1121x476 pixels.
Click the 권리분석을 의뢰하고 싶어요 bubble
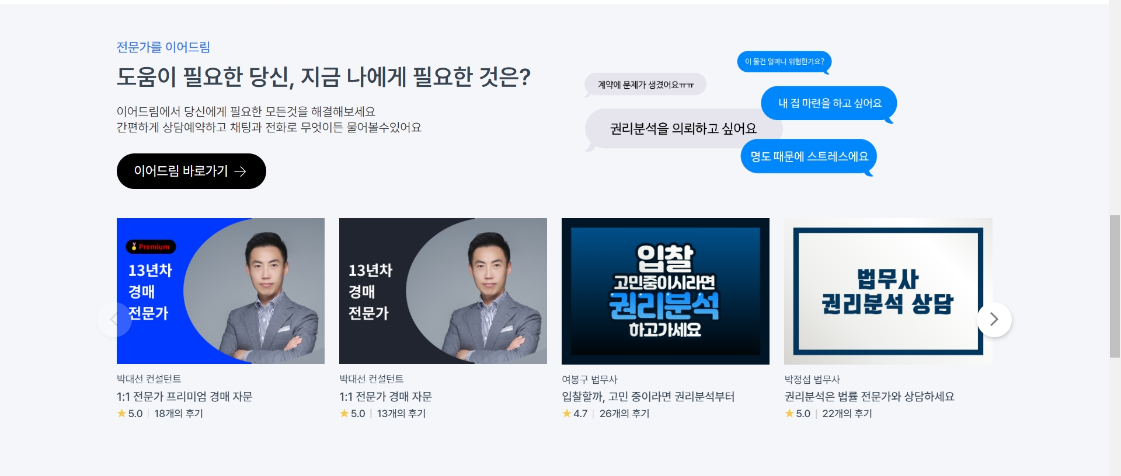pyautogui.click(x=683, y=128)
